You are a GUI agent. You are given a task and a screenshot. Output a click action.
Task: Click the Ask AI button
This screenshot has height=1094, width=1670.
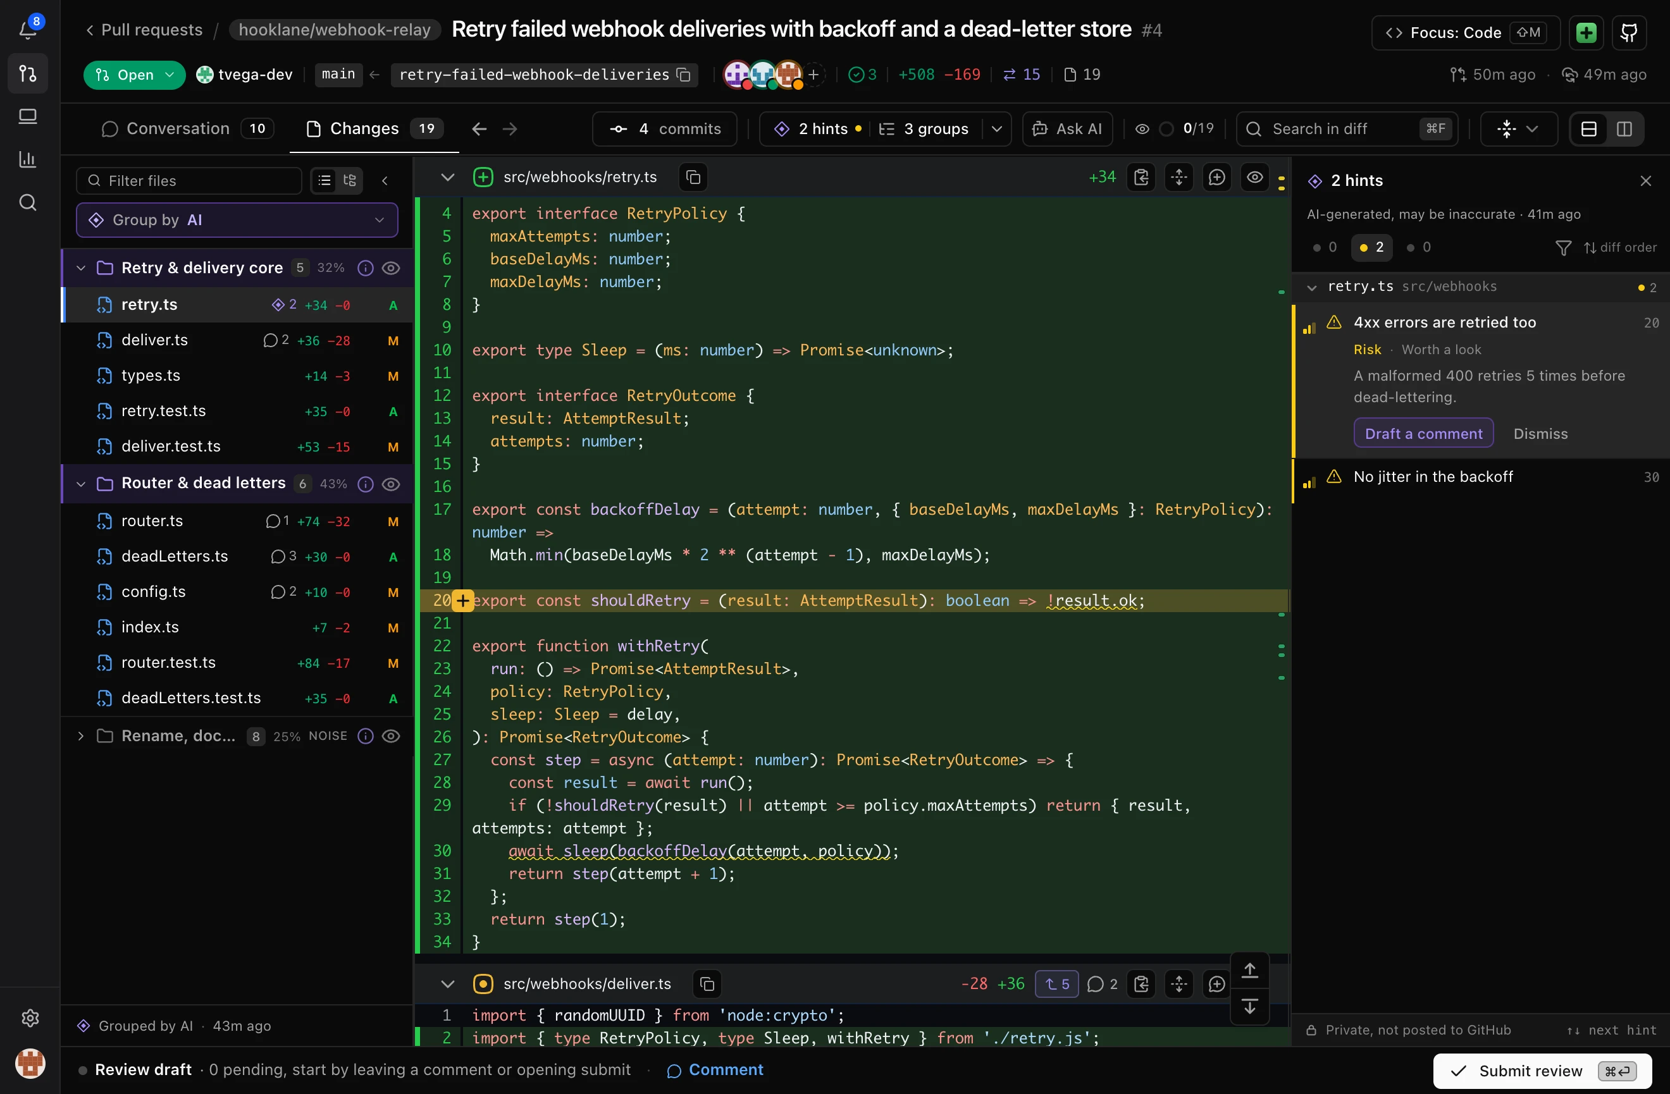coord(1067,129)
